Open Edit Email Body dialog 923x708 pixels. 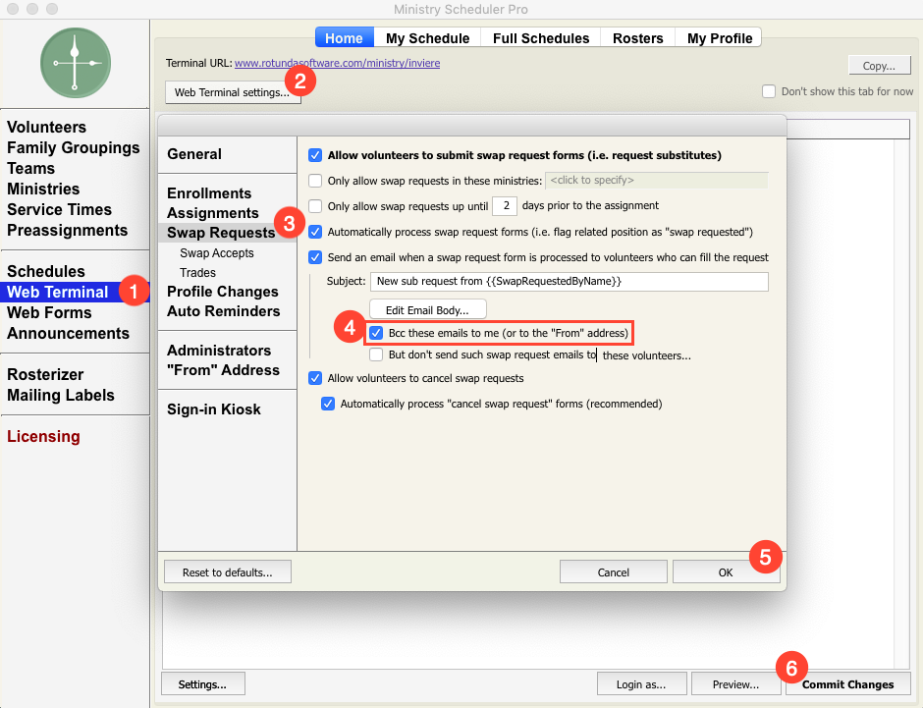[428, 309]
